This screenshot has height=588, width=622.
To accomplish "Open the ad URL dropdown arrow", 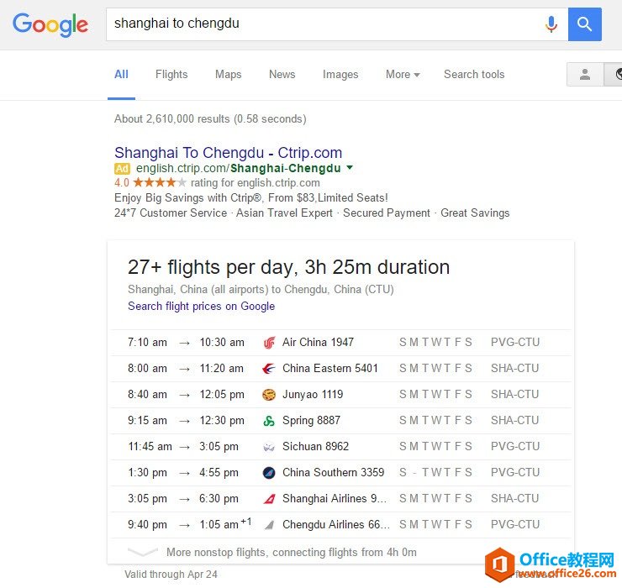I will 350,168.
